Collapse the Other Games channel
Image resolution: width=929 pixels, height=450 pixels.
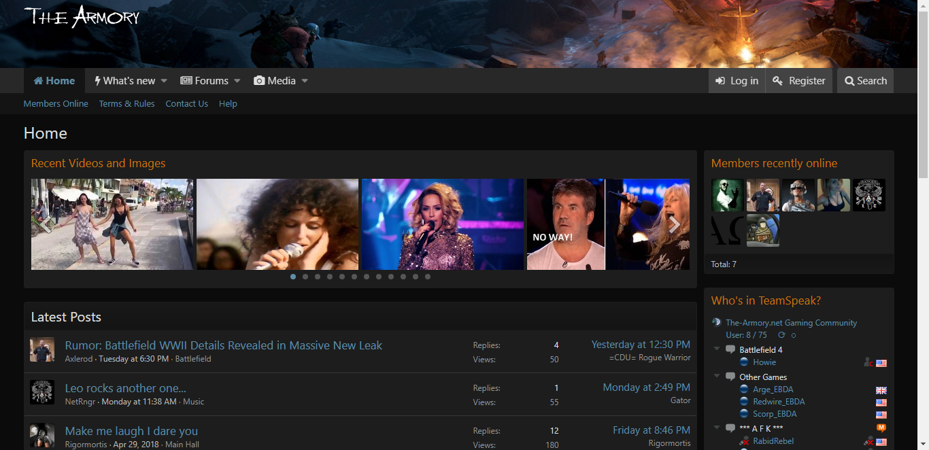716,377
